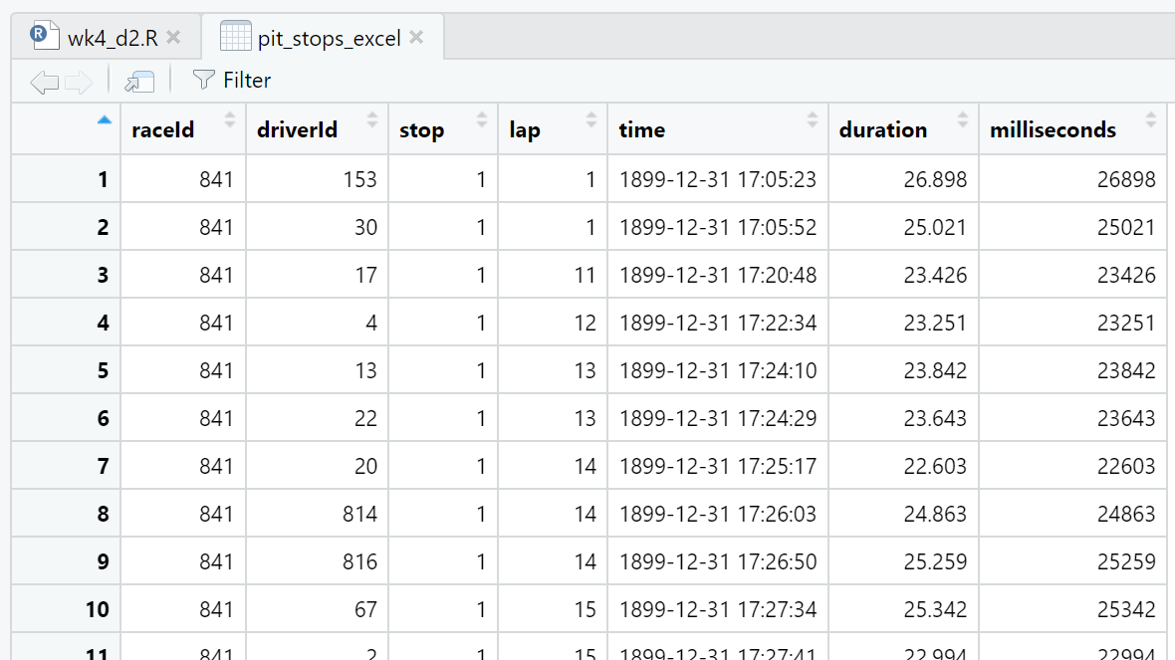
Task: Sort by the lap column header
Action: [525, 129]
